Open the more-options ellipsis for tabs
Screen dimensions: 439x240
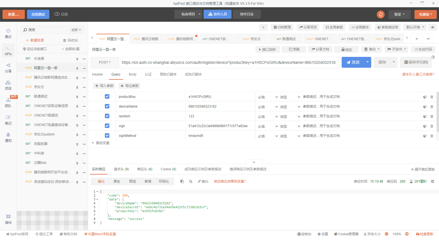pyautogui.click(x=428, y=39)
